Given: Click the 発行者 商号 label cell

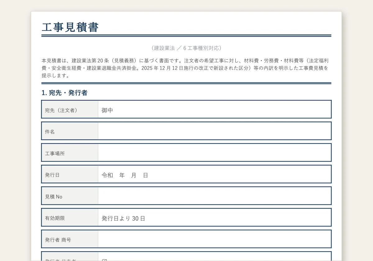Looking at the screenshot, I should click(70, 239).
